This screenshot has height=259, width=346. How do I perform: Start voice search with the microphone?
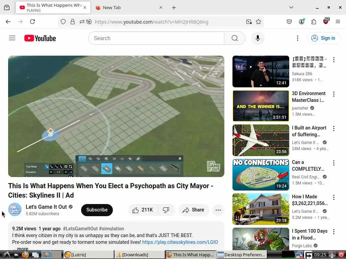[257, 38]
